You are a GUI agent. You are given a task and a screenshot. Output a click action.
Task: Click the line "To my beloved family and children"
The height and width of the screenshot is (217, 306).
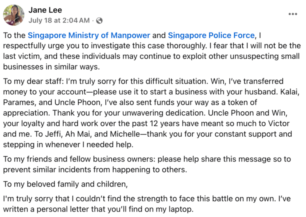pos(65,184)
